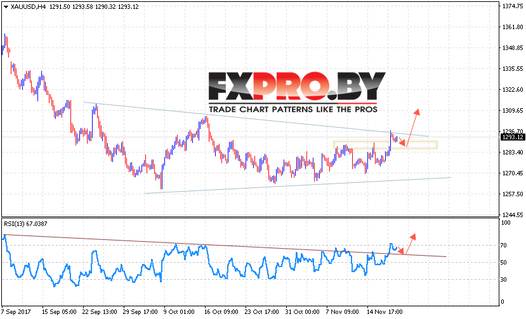
Task: Open the XAUUSD,H4 chart dropdown arrow
Action: [6, 7]
